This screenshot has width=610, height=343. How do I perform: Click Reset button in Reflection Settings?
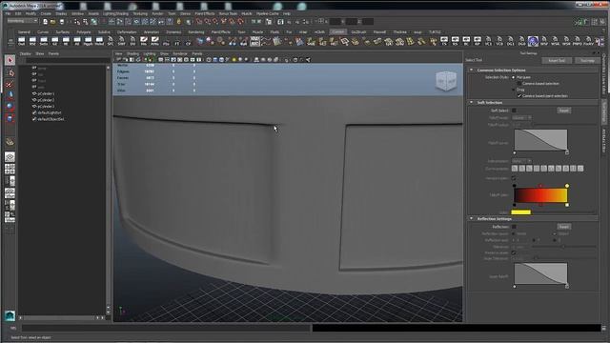click(563, 227)
